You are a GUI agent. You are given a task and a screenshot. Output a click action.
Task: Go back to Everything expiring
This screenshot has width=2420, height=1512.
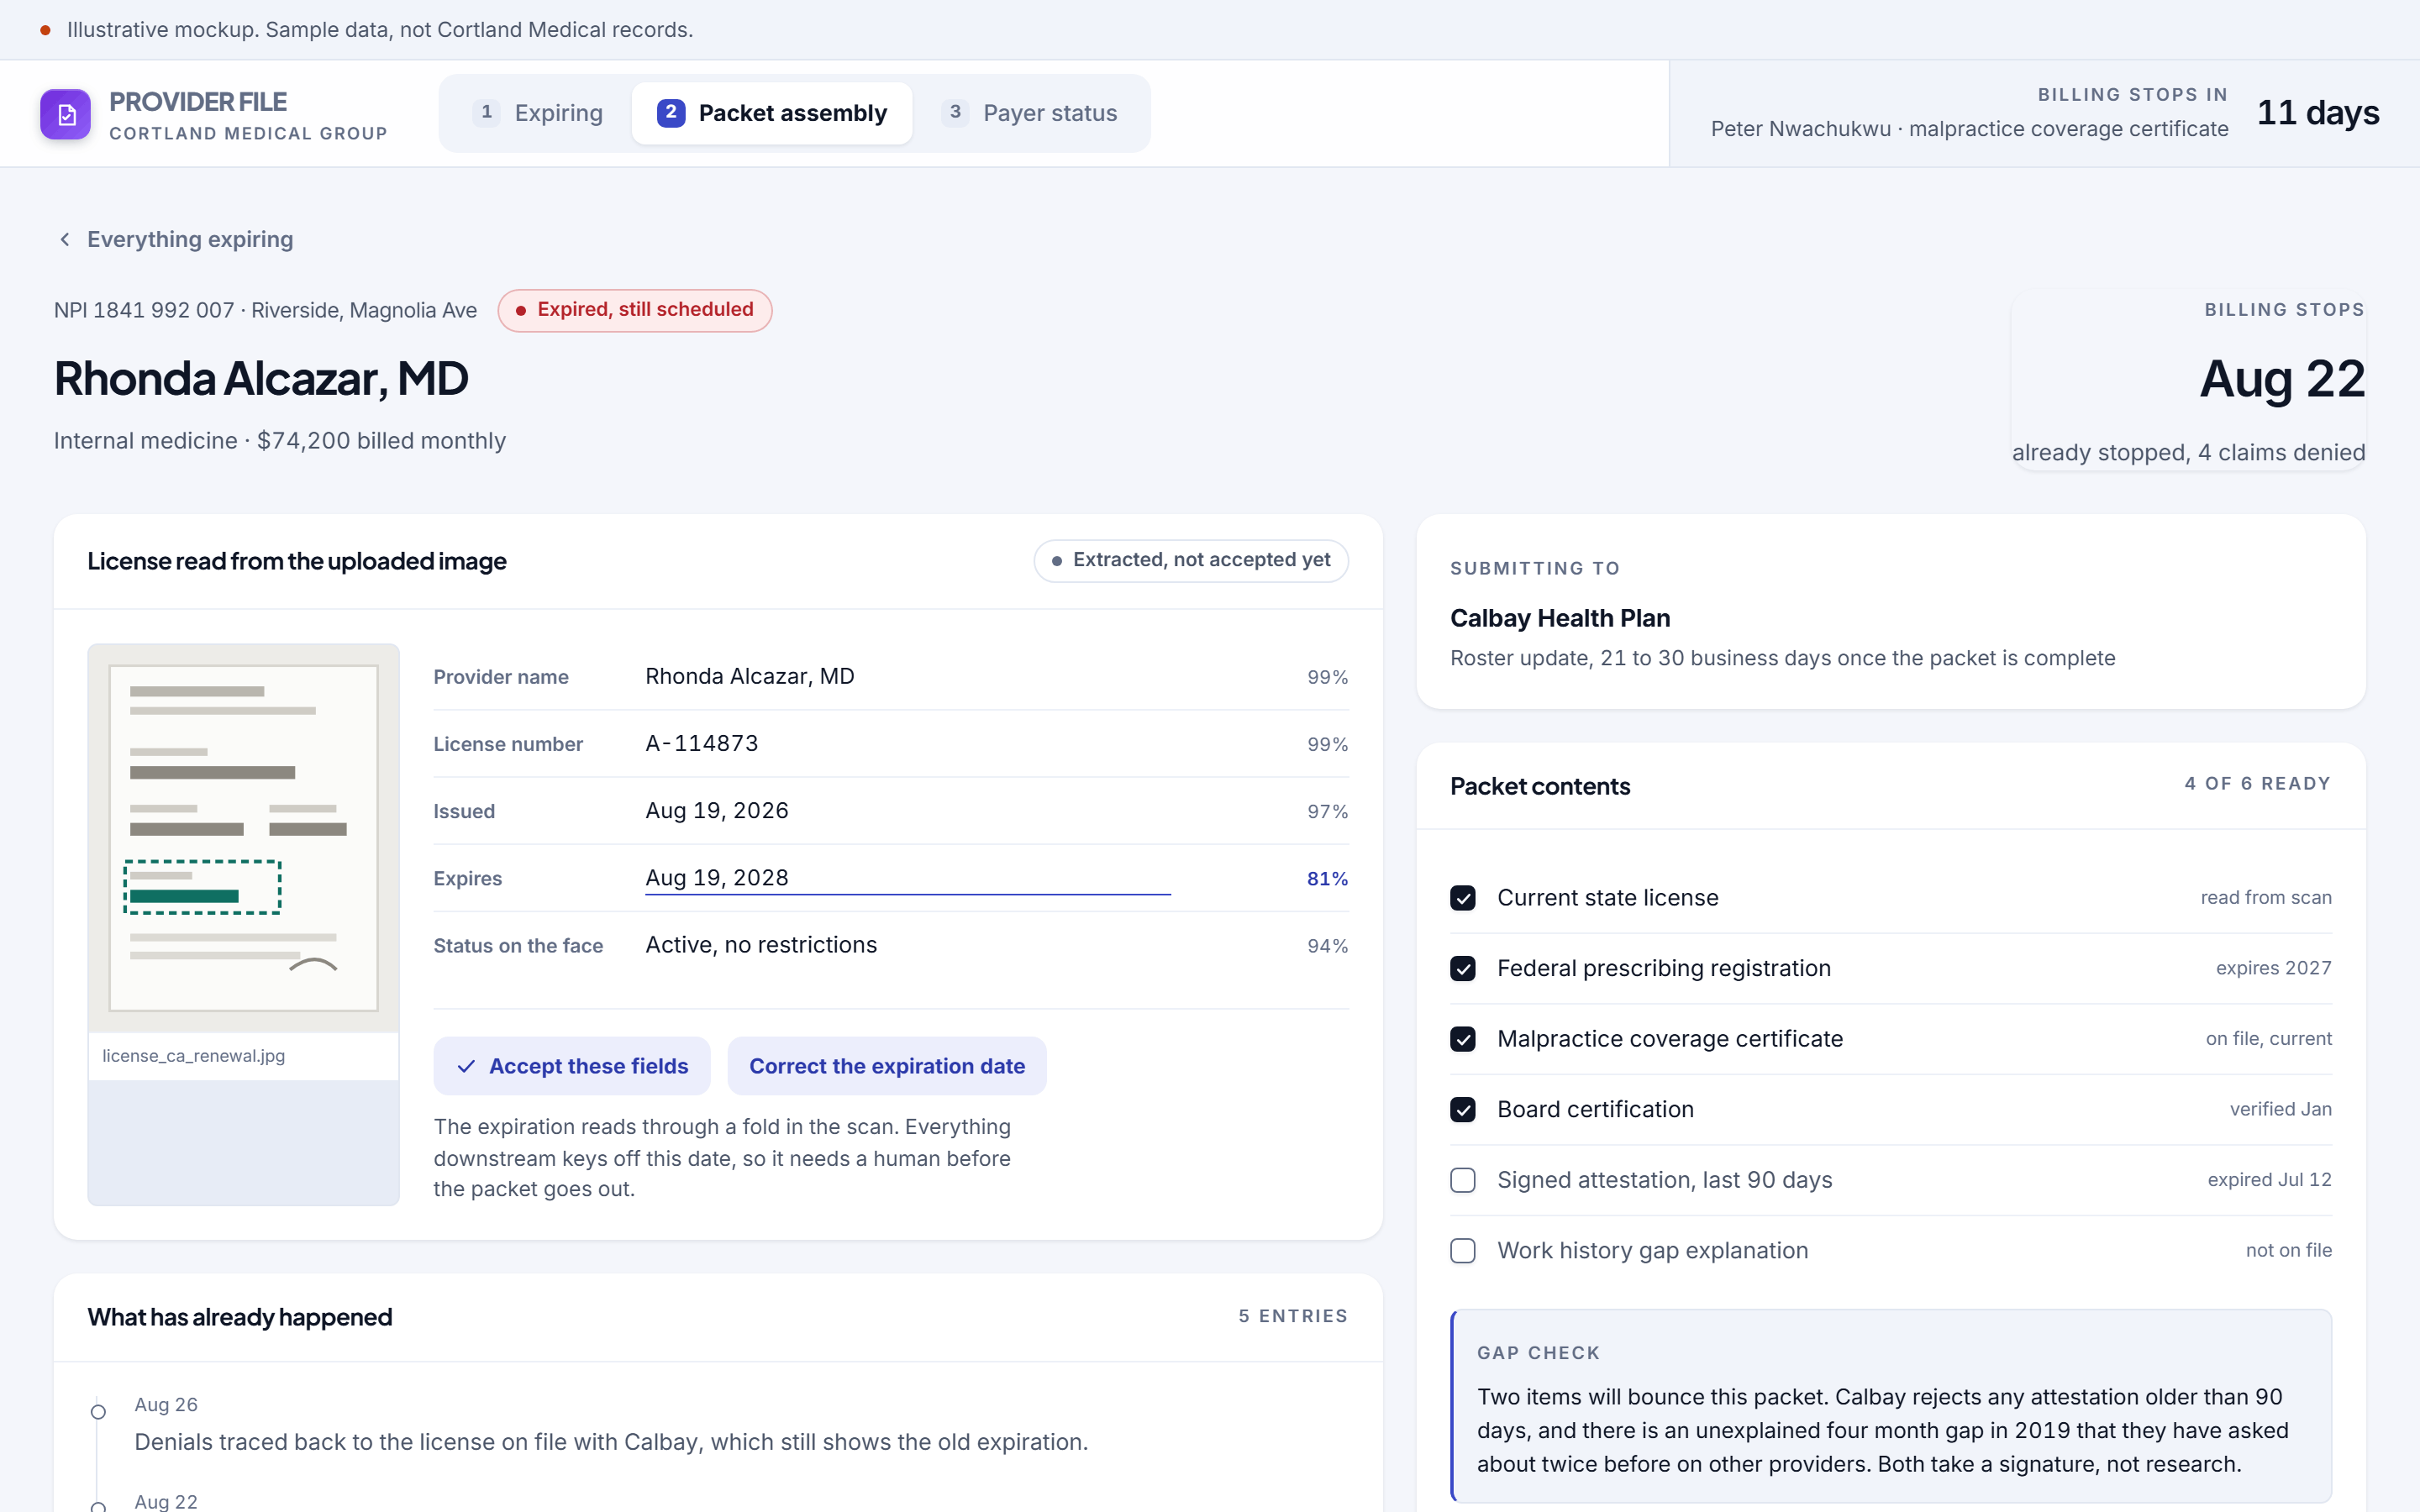click(x=175, y=239)
